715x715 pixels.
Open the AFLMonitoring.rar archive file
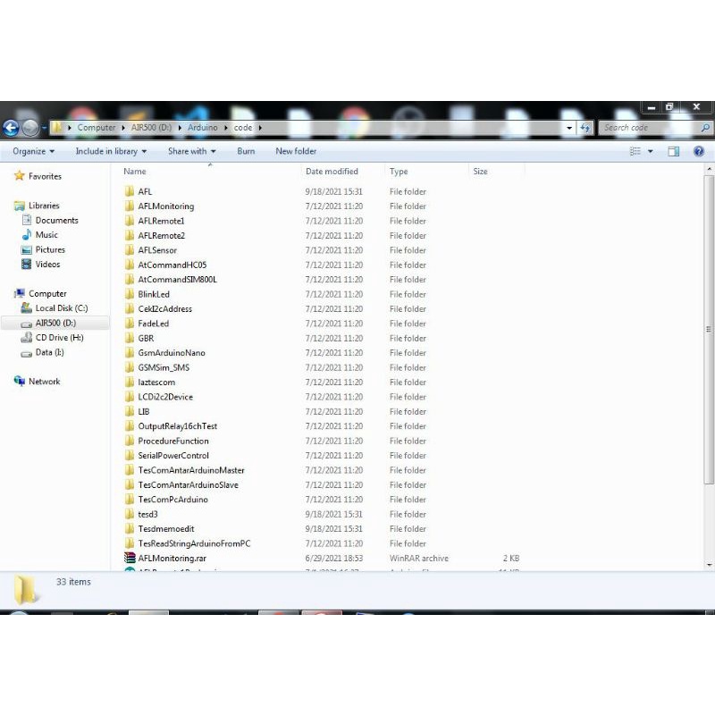(172, 558)
